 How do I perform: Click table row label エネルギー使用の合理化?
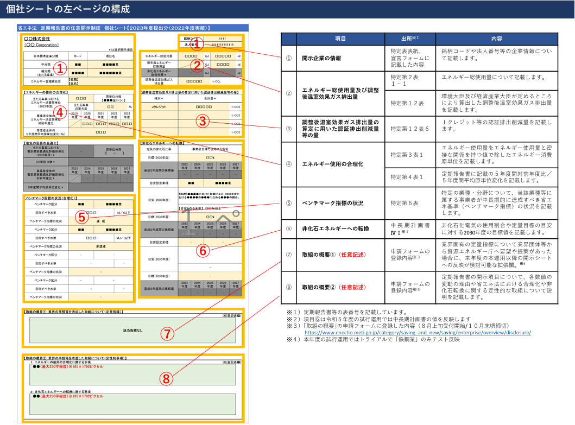coord(333,164)
